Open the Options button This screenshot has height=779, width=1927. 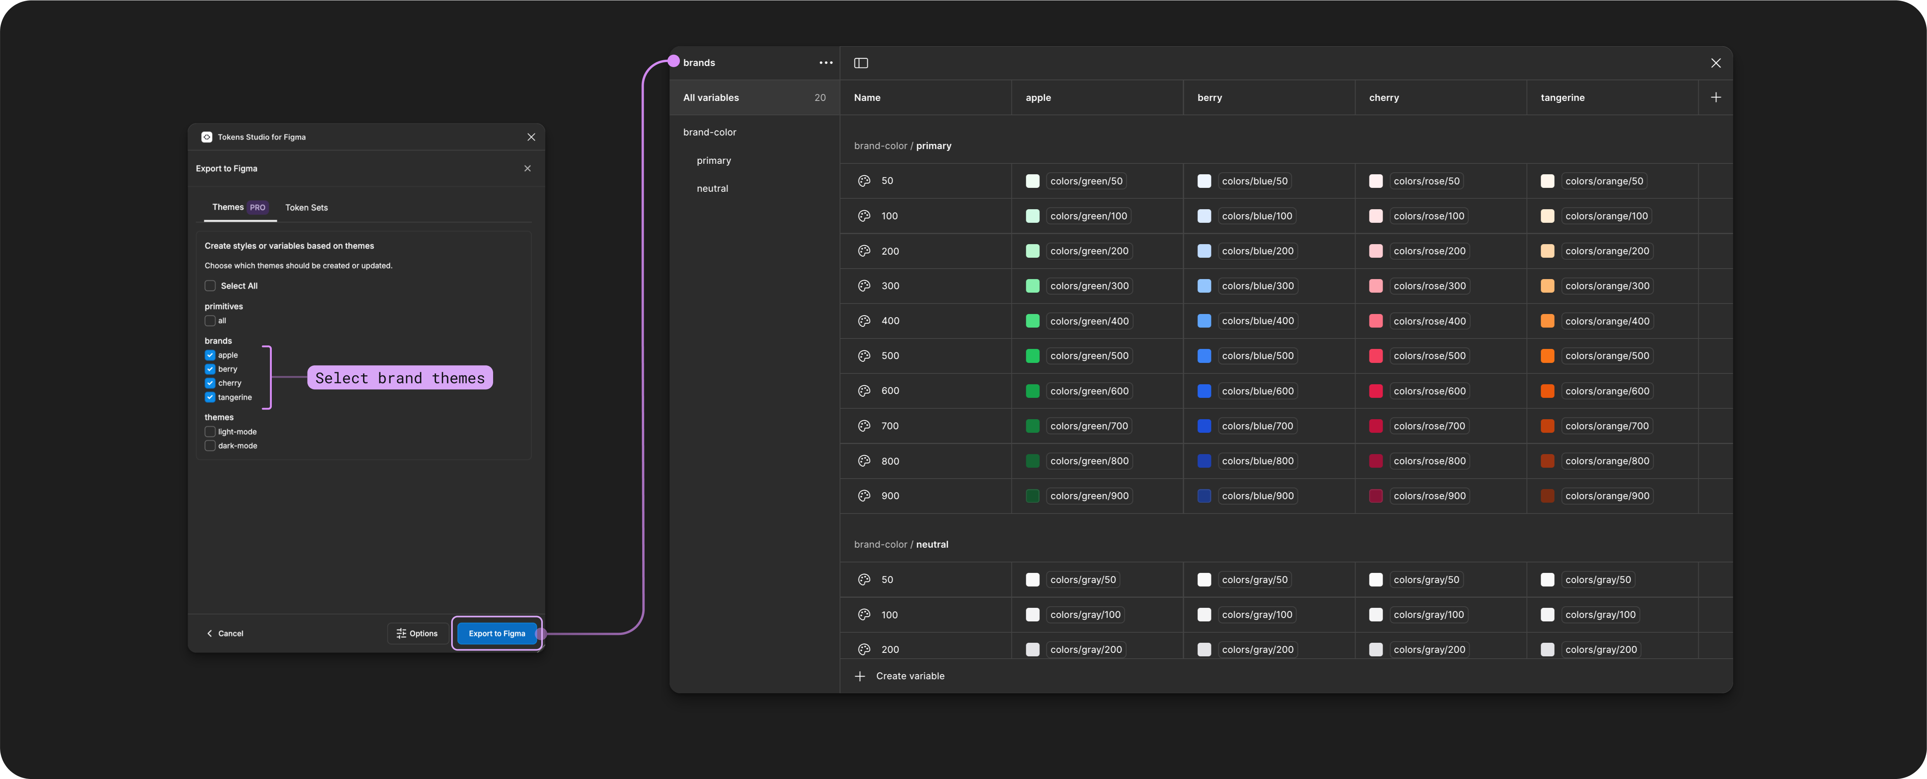click(417, 633)
